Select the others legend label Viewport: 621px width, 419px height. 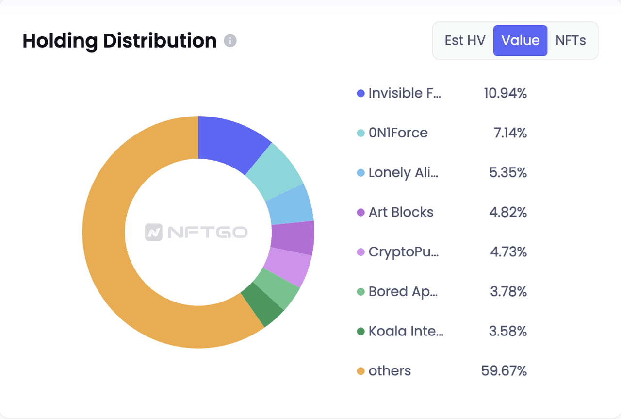tap(390, 371)
